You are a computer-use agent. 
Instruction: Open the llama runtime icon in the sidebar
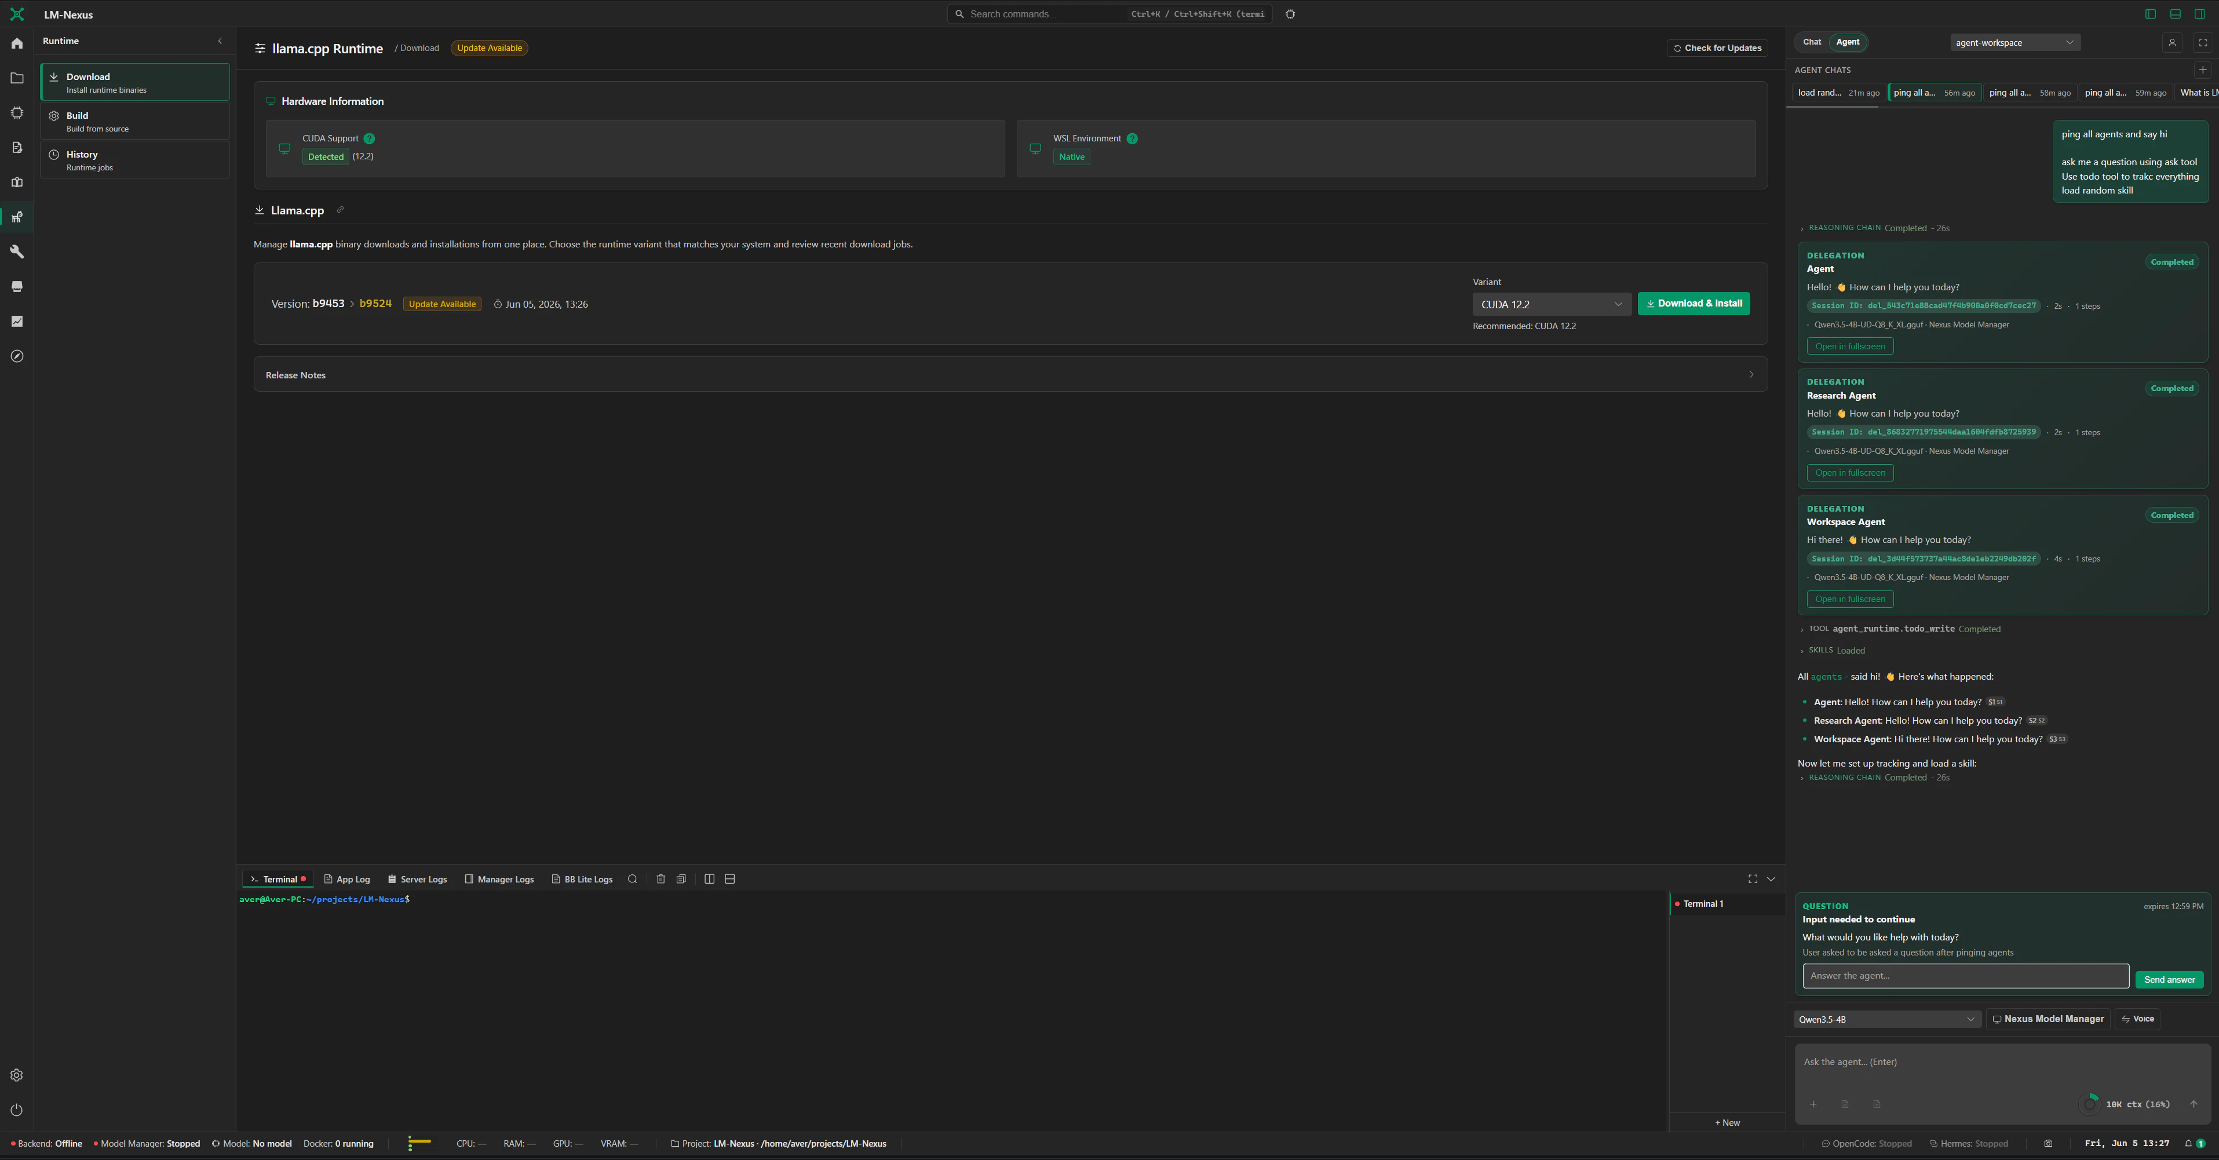(x=16, y=217)
